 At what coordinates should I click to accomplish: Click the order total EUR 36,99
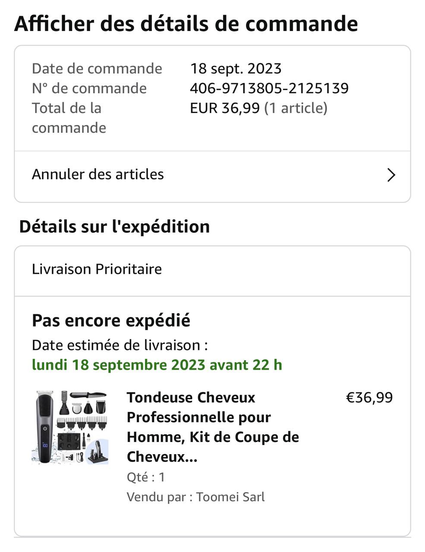pos(224,108)
